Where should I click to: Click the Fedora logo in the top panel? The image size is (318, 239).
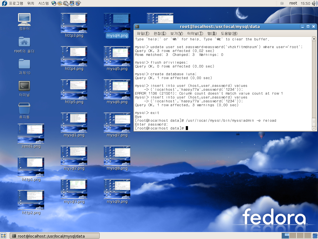[4, 3]
